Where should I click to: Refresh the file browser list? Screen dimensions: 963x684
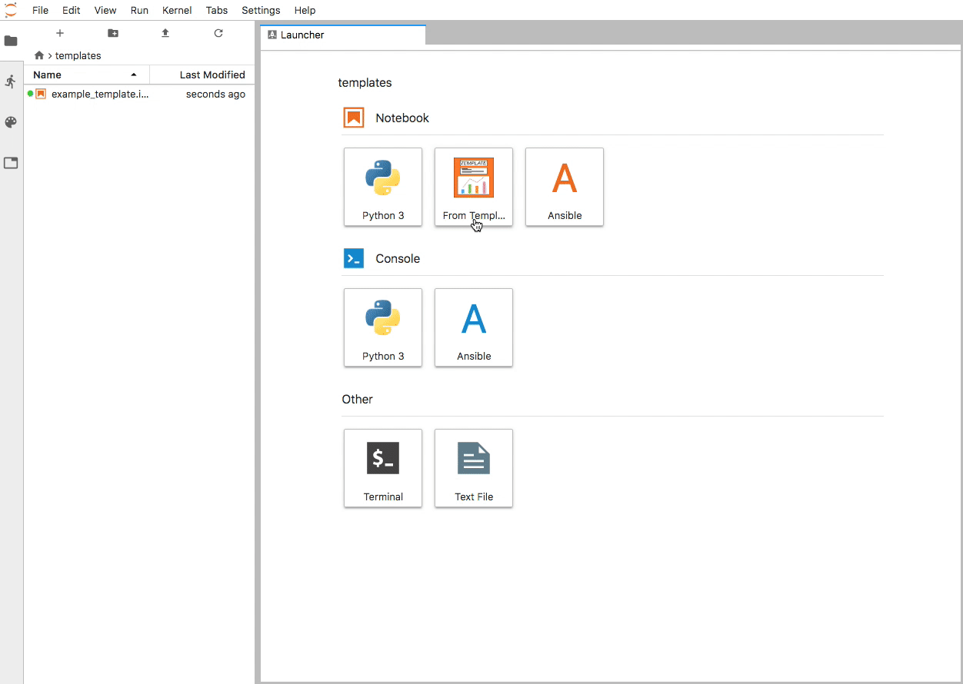[218, 33]
